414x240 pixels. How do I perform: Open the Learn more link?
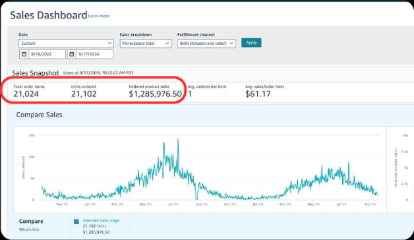(x=98, y=16)
